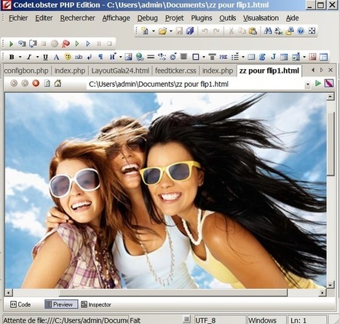Refresh the preview page icon

47,84
